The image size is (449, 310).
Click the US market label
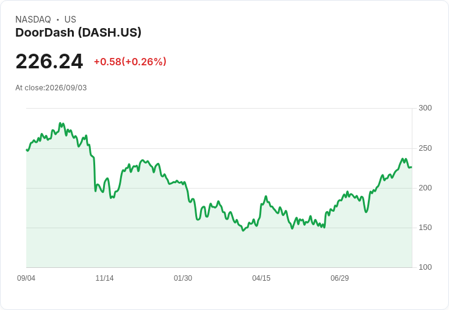70,20
